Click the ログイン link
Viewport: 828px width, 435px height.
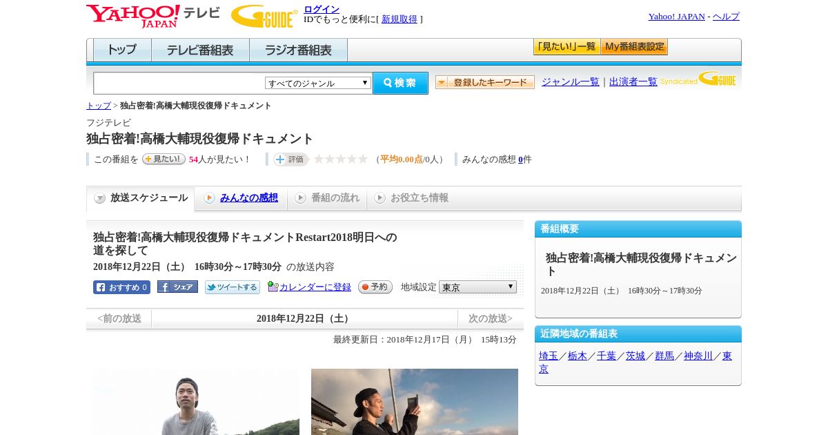(x=322, y=9)
